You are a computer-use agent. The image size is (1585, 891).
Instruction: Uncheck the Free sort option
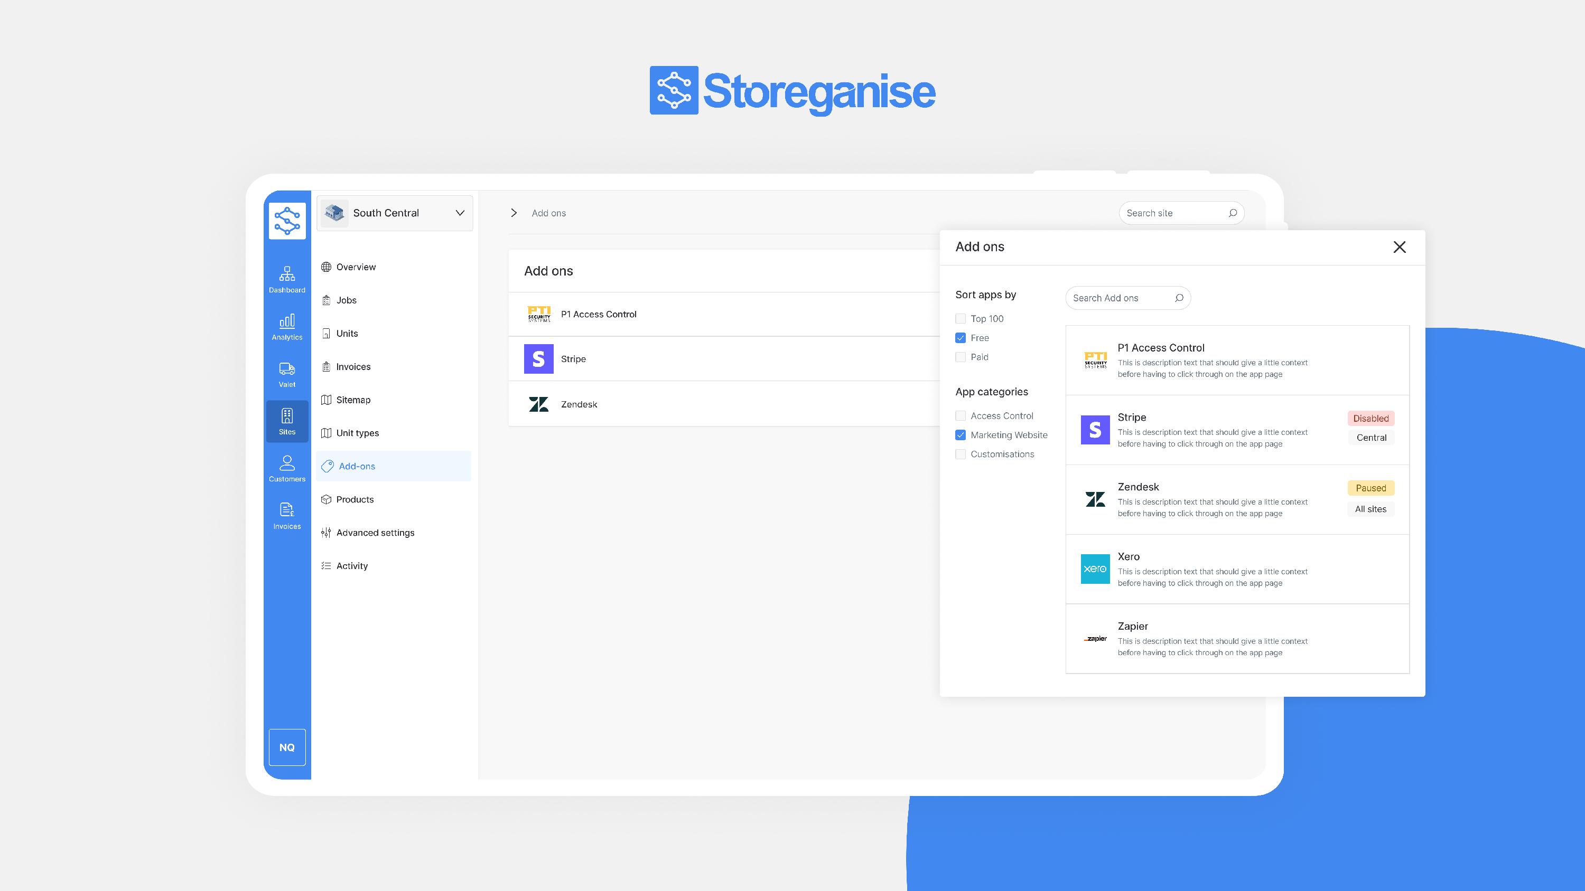pos(960,338)
